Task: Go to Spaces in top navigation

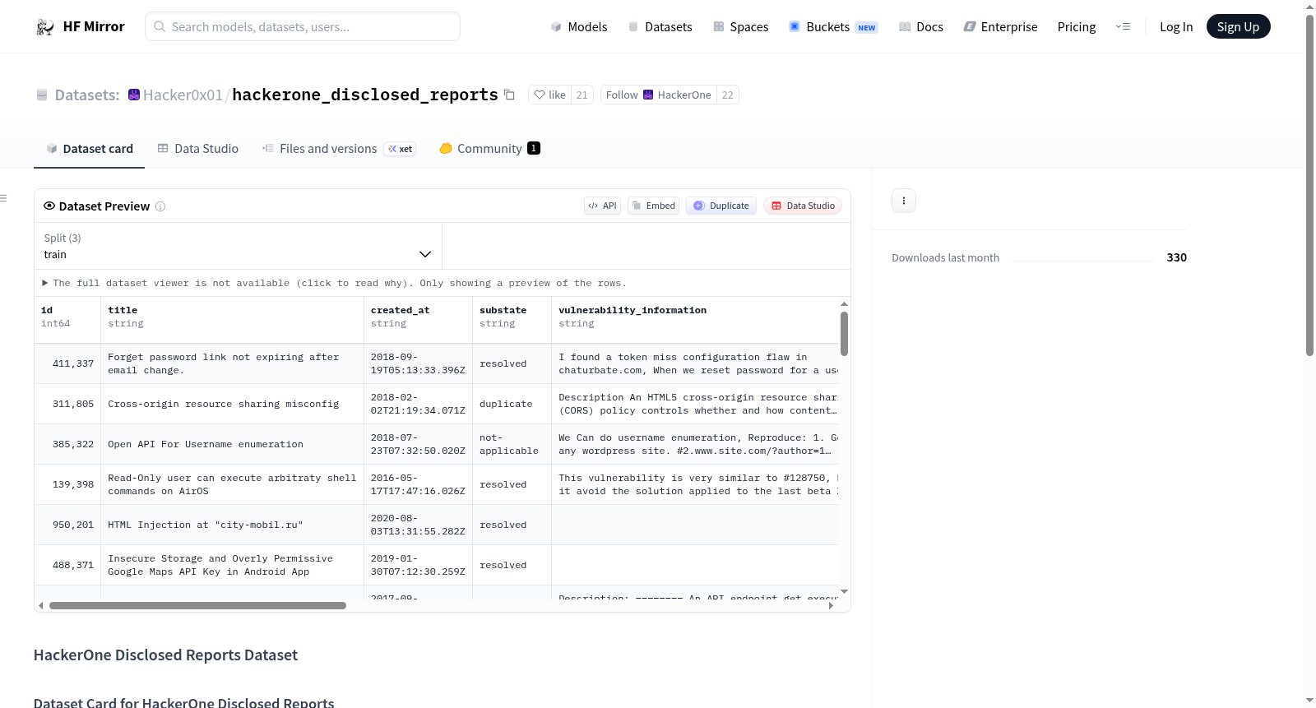Action: click(740, 27)
